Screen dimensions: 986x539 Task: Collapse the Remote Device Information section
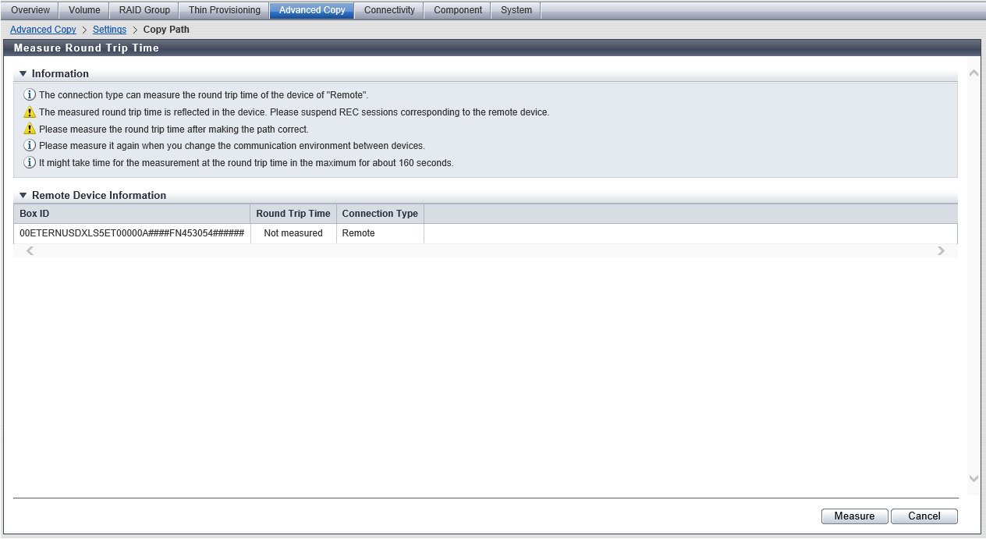(23, 196)
